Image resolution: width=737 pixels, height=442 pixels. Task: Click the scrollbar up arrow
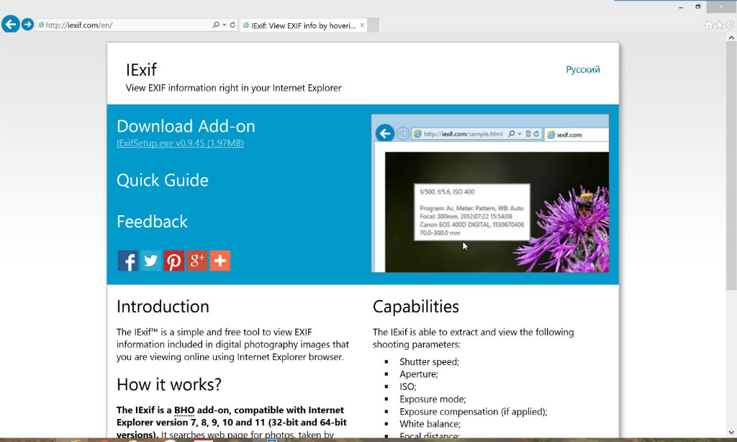[731, 37]
